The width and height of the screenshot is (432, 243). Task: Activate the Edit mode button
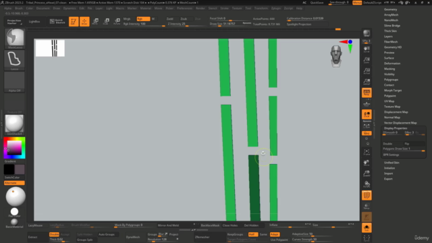[x=74, y=22]
